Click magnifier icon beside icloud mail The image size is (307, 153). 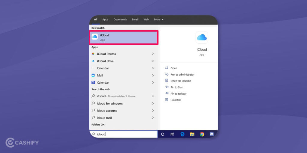point(94,118)
